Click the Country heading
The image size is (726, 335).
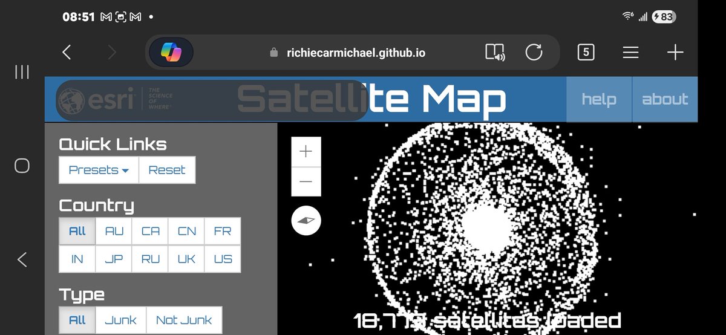point(96,206)
